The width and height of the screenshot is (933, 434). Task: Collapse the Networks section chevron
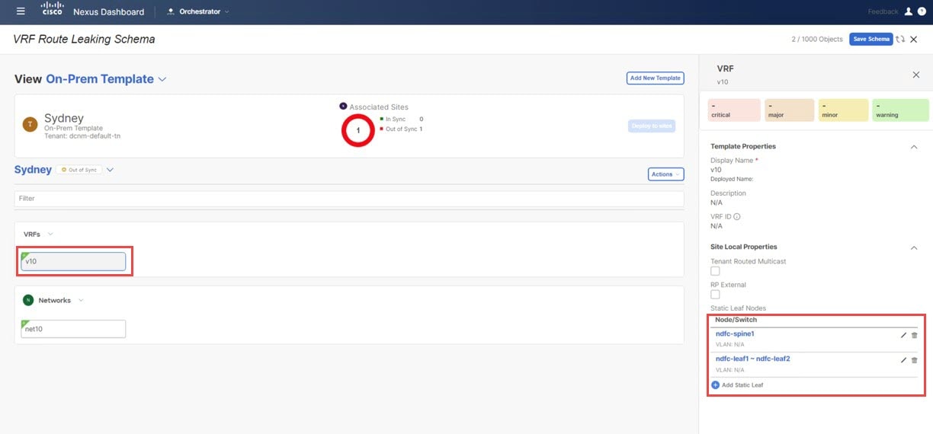(81, 300)
